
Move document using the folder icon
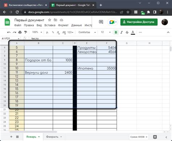coord(56,20)
